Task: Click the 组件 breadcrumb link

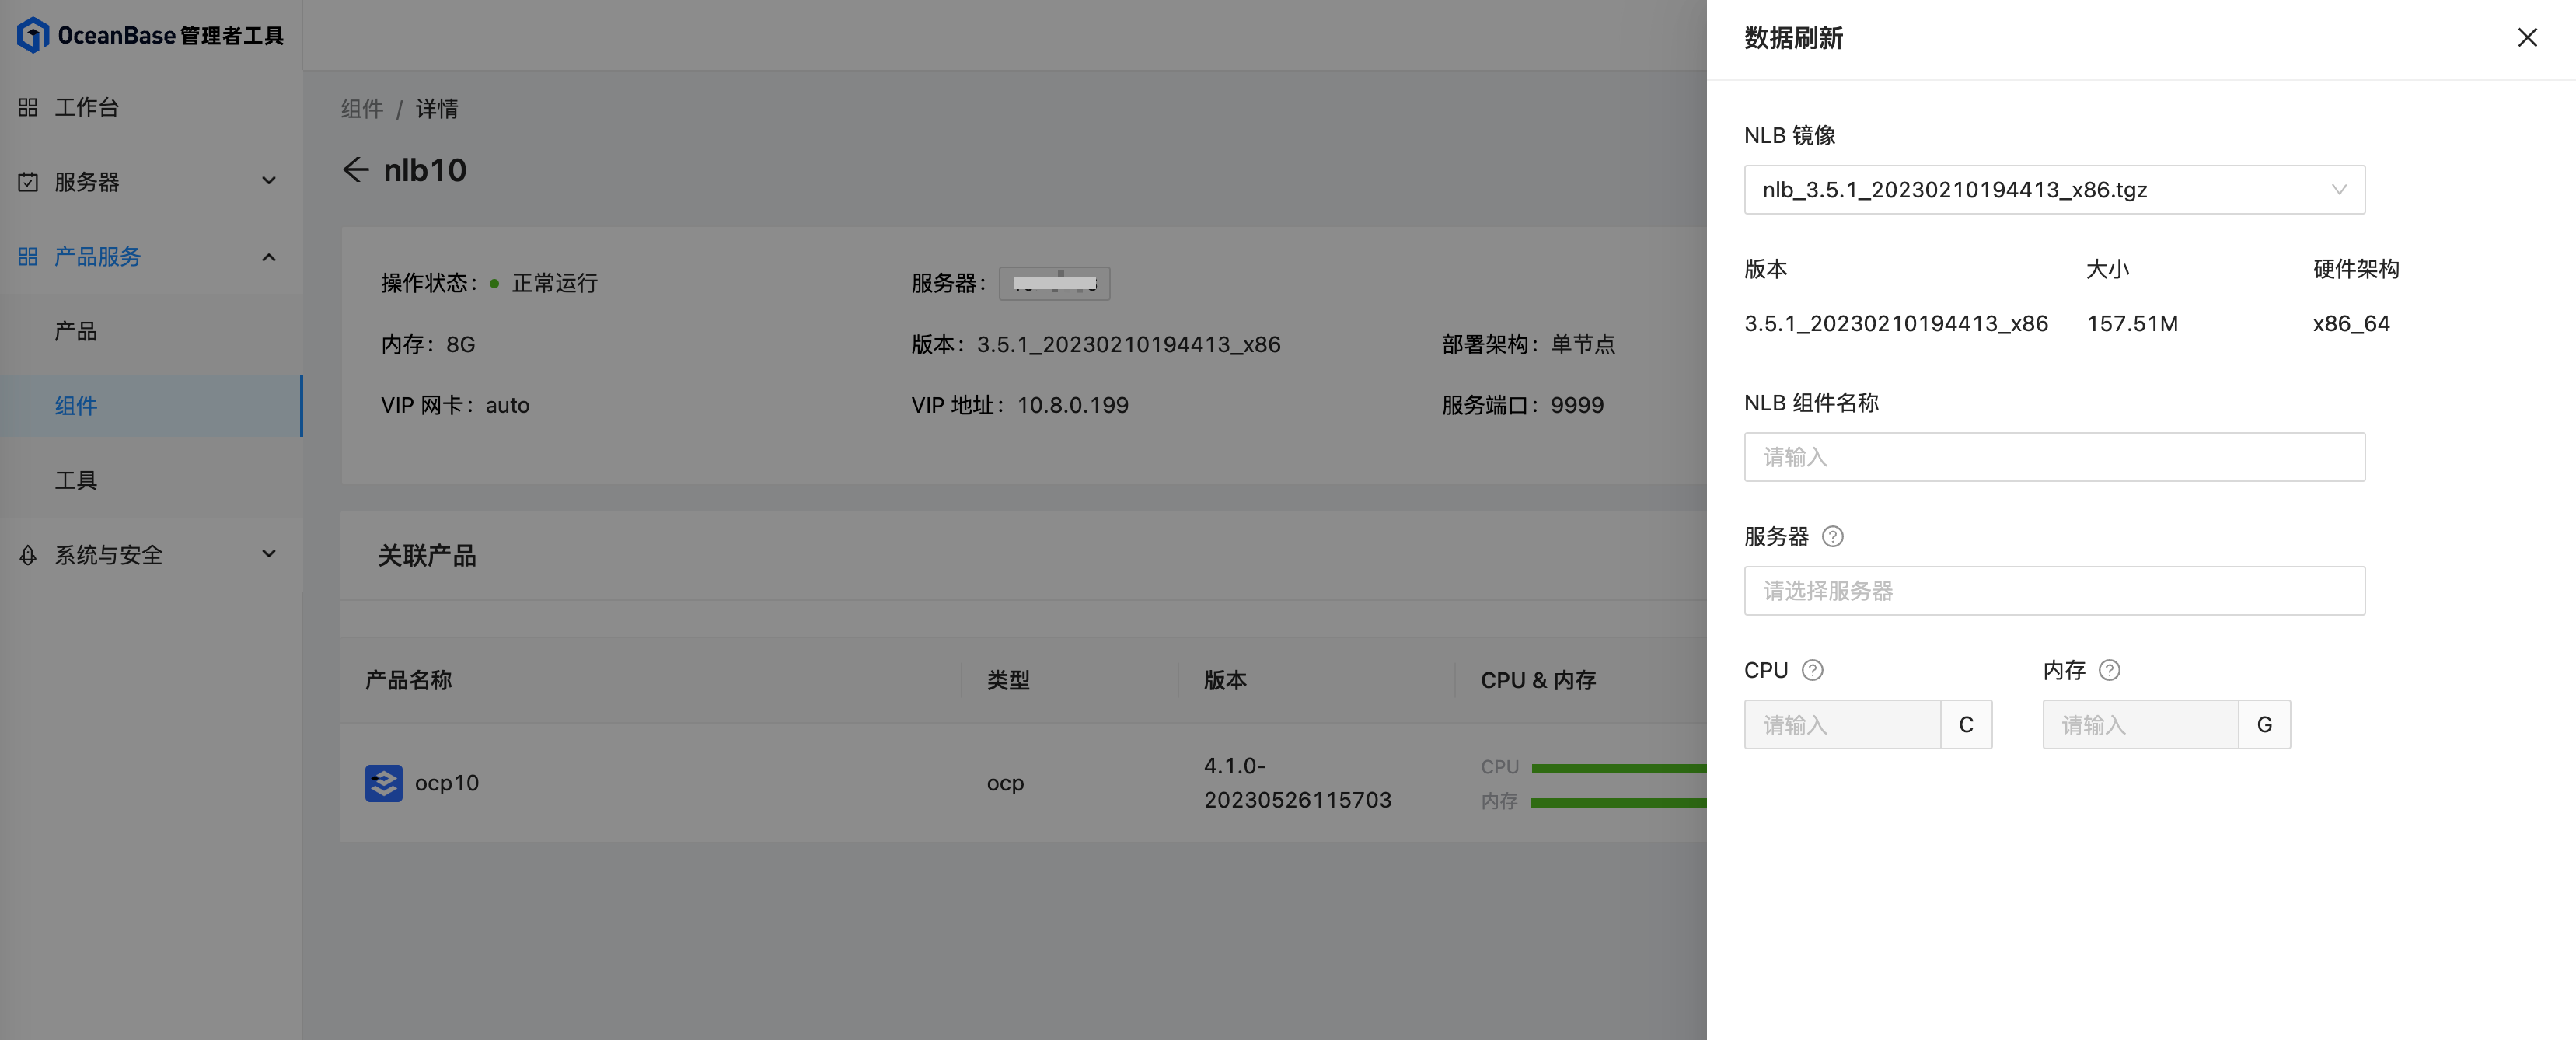Action: (x=362, y=109)
